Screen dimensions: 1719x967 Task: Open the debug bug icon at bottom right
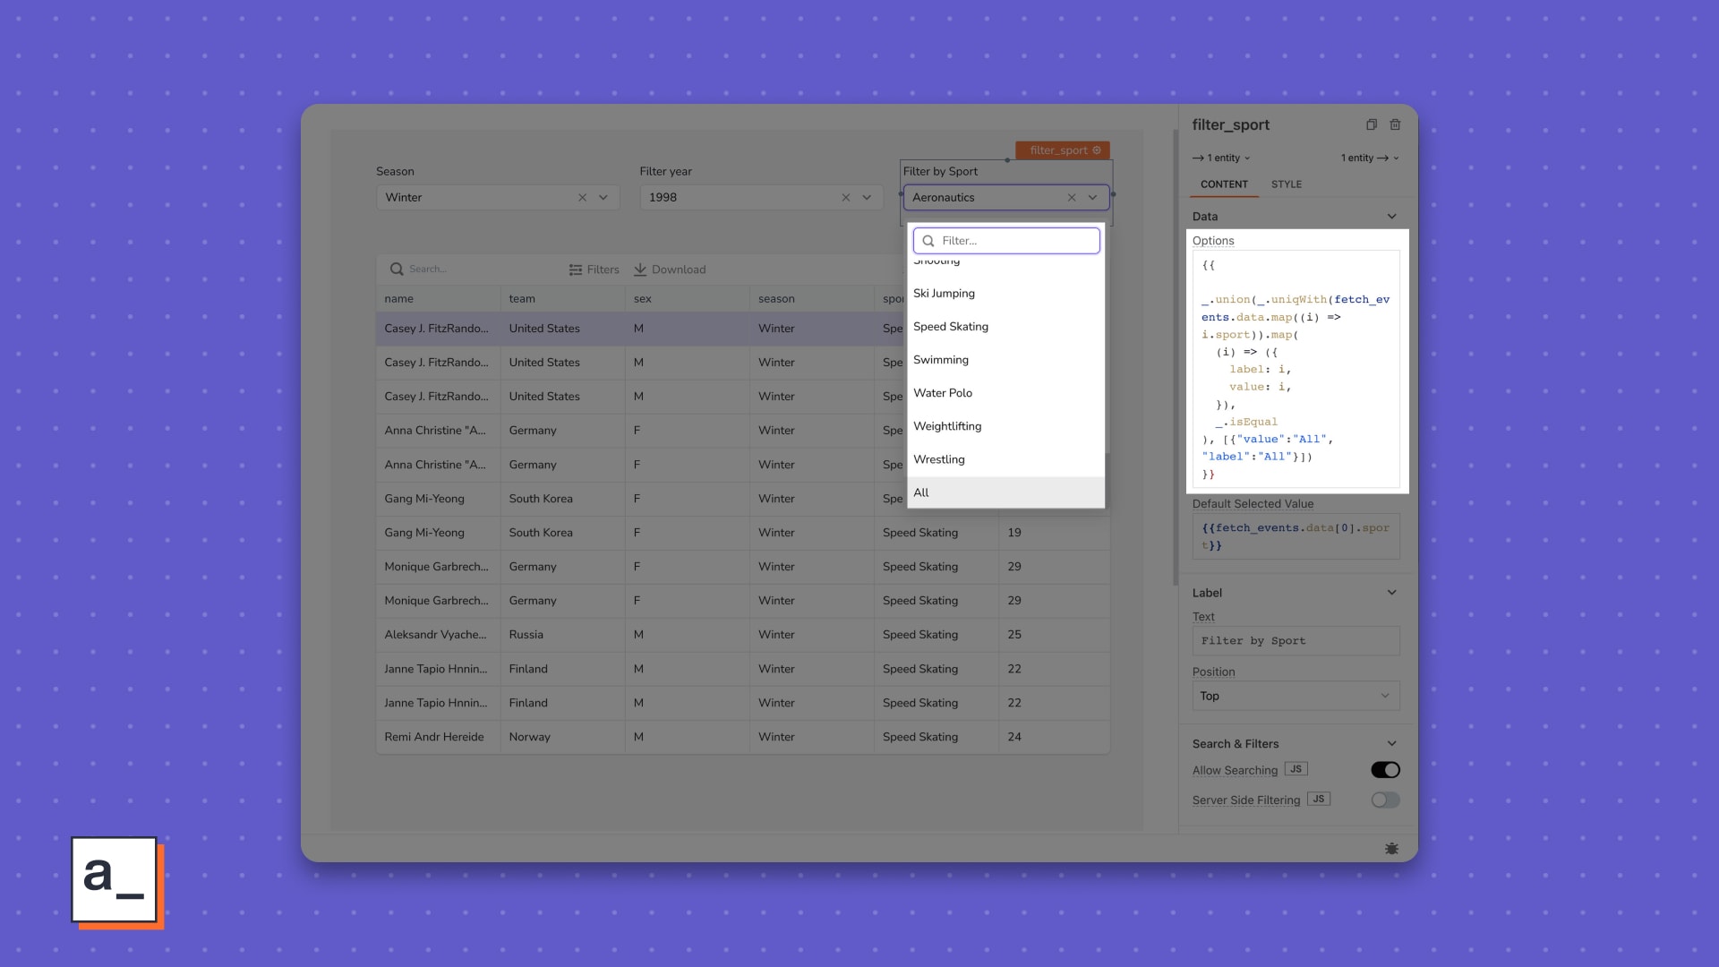click(x=1391, y=848)
